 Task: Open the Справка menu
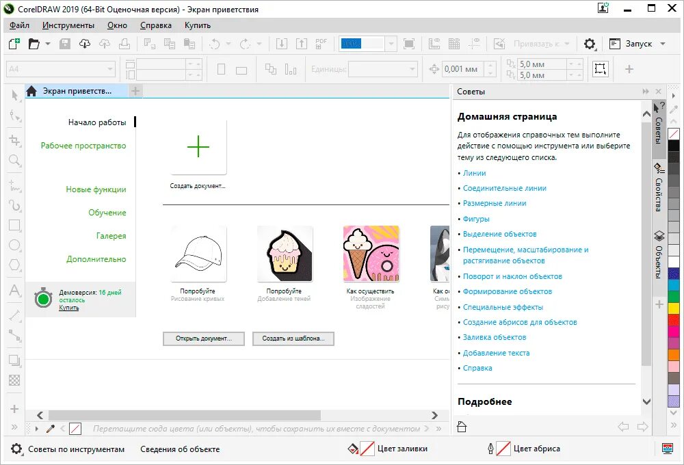pos(156,25)
